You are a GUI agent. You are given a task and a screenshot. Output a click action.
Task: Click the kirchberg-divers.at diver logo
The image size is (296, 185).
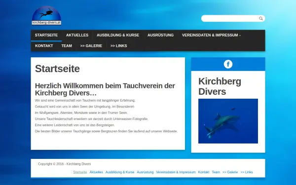46,15
